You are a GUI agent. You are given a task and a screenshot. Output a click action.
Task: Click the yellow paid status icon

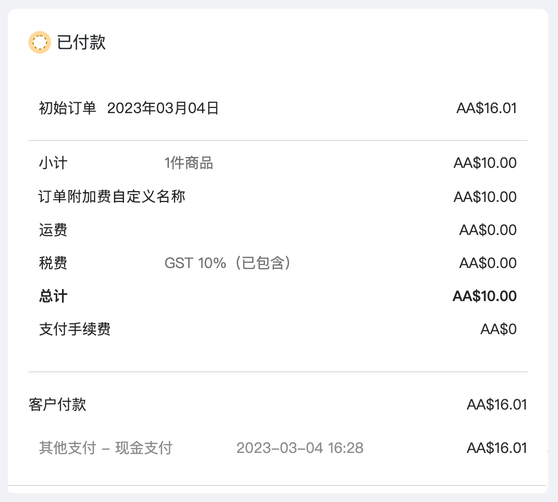pyautogui.click(x=39, y=42)
